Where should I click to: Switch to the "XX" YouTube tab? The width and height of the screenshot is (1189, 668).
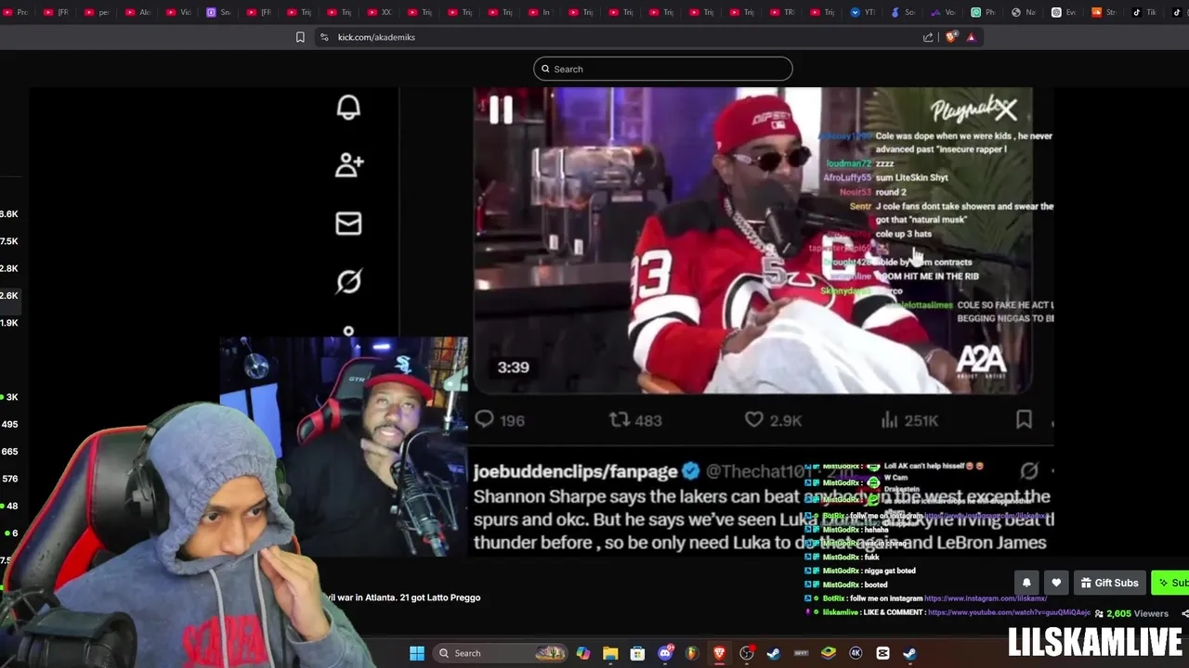[x=379, y=12]
